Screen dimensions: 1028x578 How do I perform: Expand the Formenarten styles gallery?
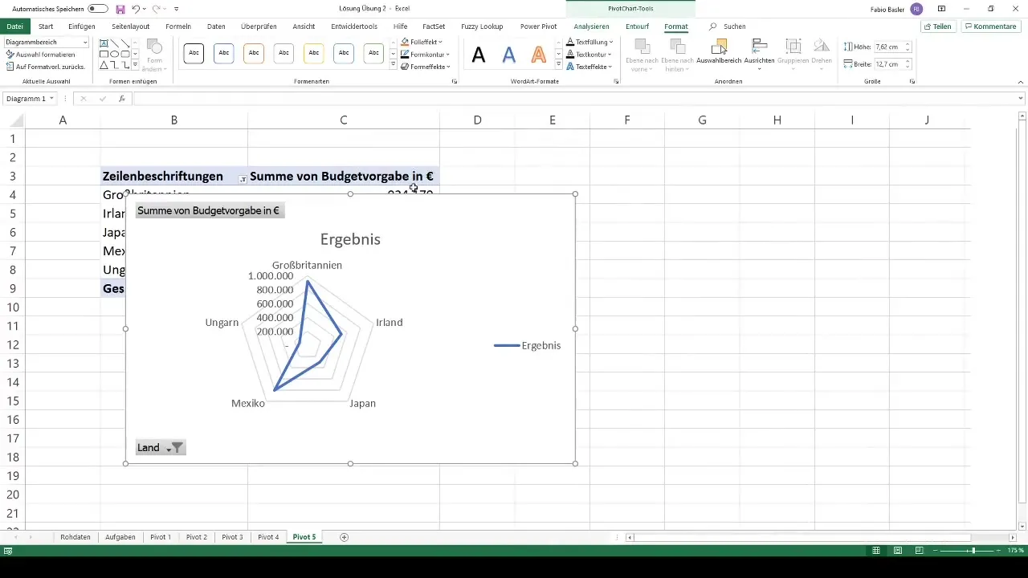click(393, 66)
